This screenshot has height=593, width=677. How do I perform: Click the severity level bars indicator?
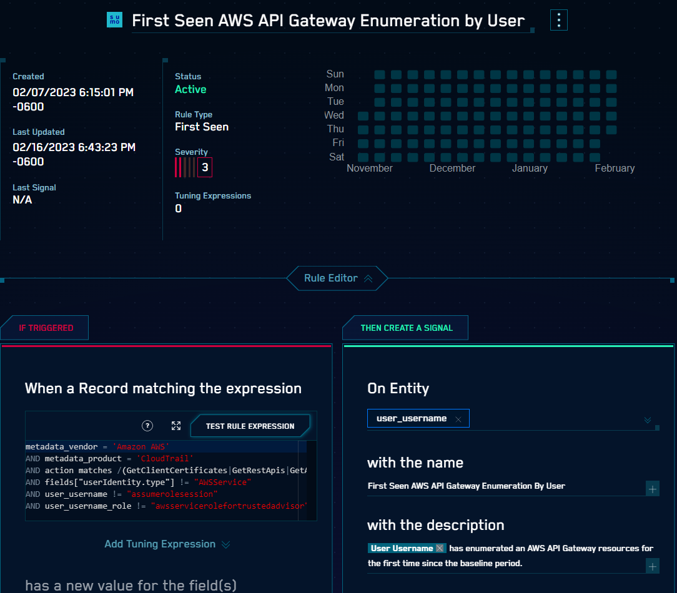click(x=185, y=167)
